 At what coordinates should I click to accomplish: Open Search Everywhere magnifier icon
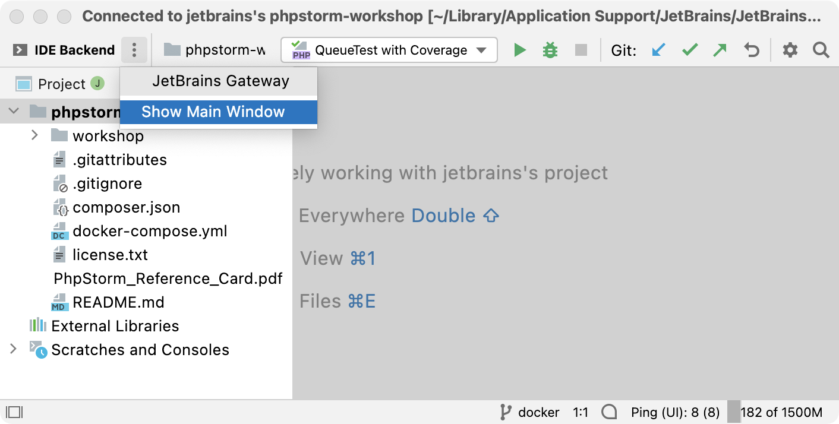pyautogui.click(x=821, y=50)
